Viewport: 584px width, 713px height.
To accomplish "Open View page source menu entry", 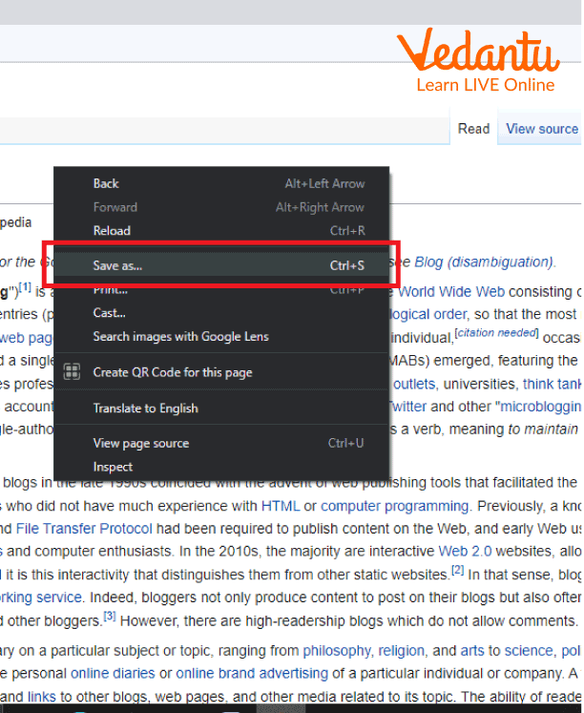I will click(140, 444).
